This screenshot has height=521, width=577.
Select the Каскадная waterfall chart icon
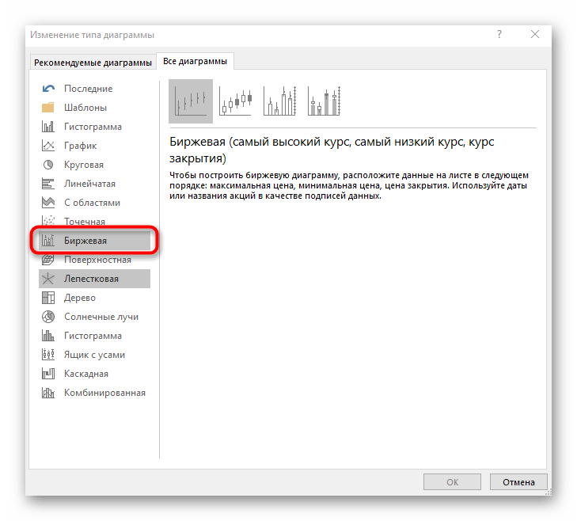(48, 374)
